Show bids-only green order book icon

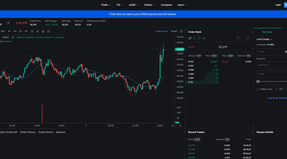click(199, 38)
